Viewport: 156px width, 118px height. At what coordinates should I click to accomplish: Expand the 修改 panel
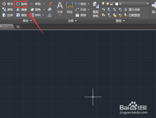tap(27, 21)
